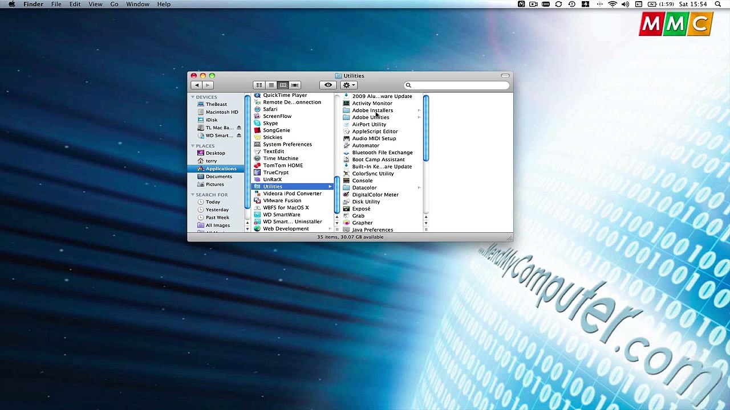Click the Finder search field
This screenshot has width=730, height=410.
click(x=457, y=85)
